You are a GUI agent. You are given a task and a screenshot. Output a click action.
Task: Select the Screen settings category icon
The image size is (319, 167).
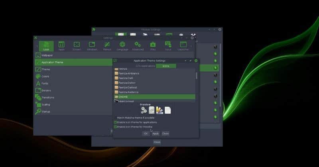(77, 45)
